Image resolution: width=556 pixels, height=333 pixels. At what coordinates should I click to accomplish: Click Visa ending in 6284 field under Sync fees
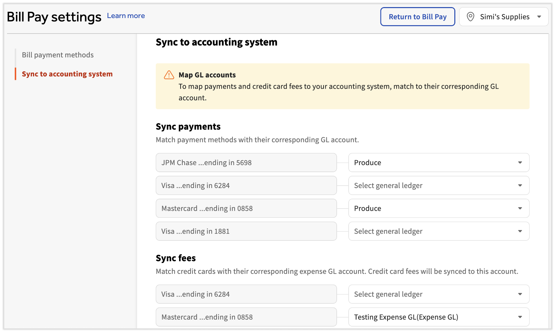coord(246,294)
